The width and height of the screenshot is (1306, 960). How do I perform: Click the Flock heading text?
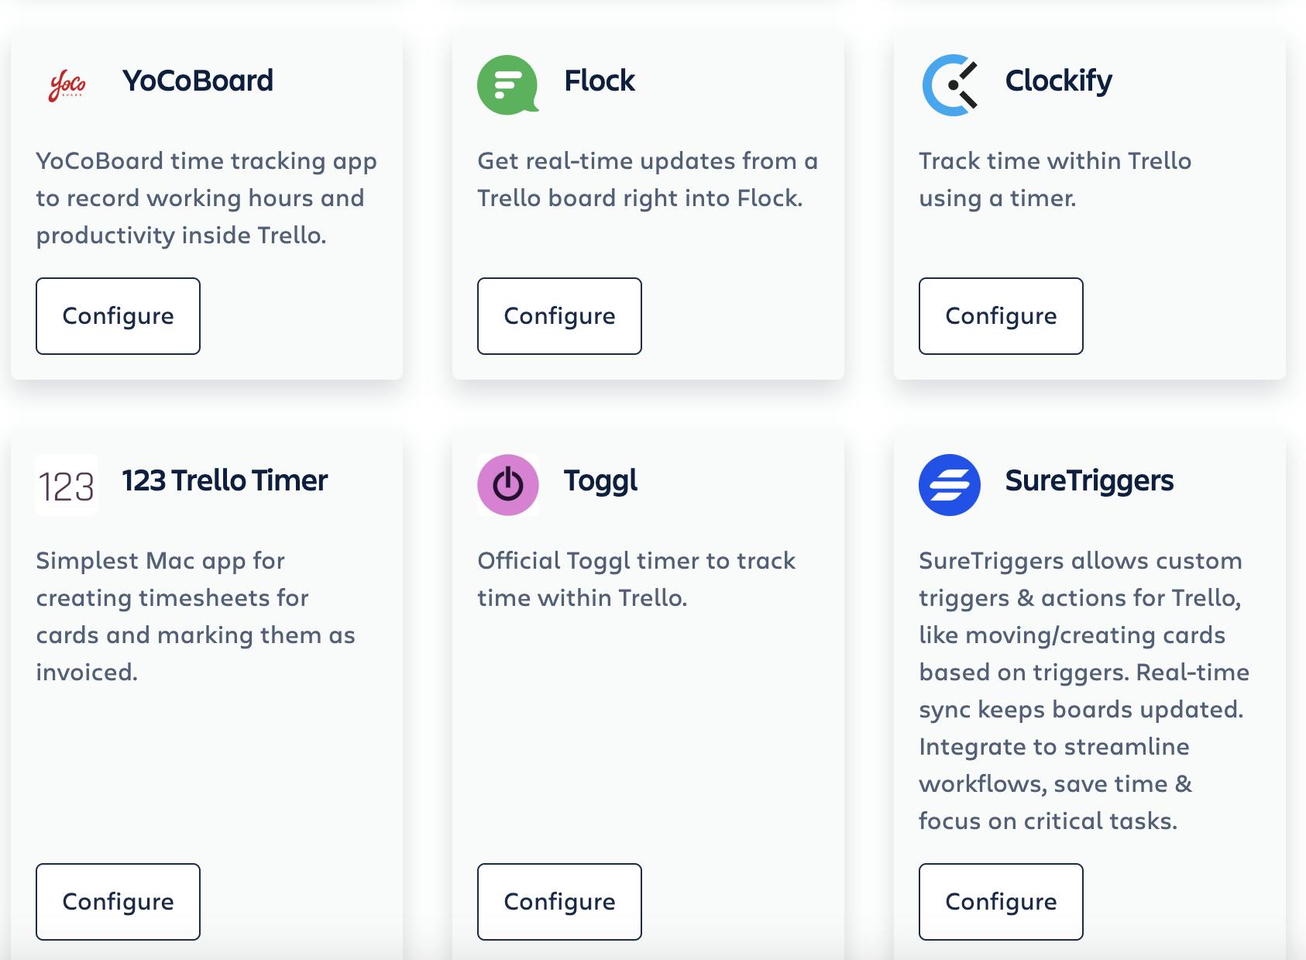[600, 81]
